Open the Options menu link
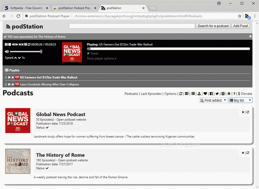259x189 pixels. pos(171,94)
